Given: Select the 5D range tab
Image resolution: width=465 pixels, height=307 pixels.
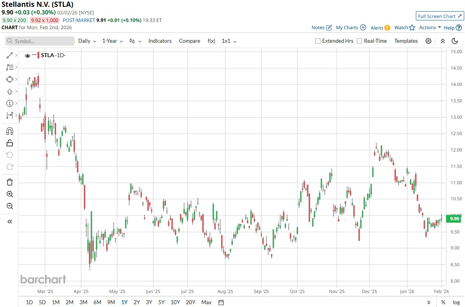Looking at the screenshot, I should (x=42, y=302).
